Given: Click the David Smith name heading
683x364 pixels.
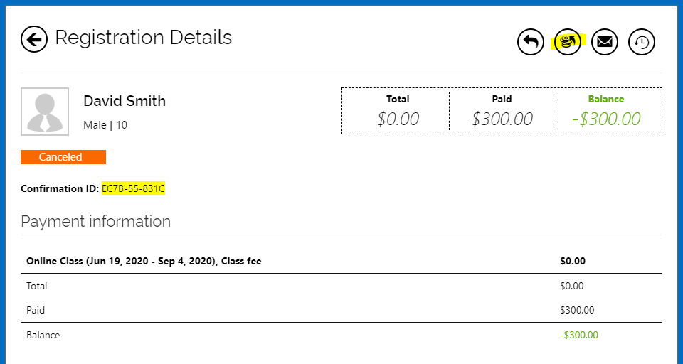Looking at the screenshot, I should point(125,101).
